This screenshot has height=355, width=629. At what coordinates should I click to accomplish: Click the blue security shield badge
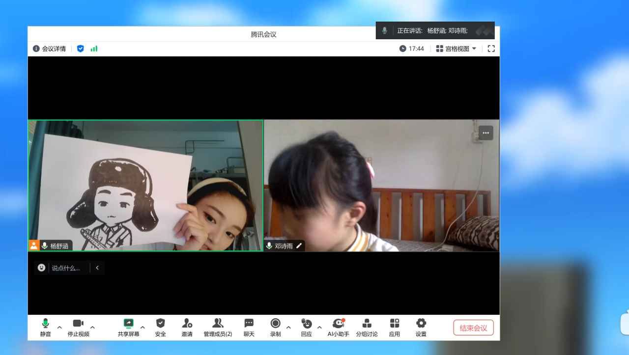click(81, 49)
